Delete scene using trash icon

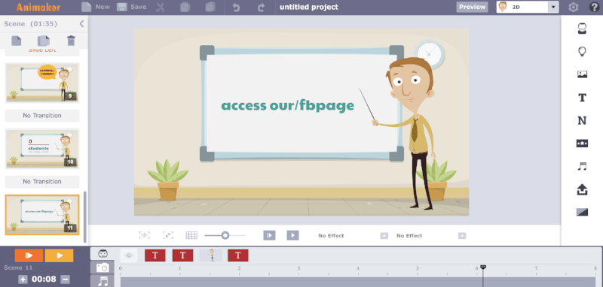tap(71, 41)
